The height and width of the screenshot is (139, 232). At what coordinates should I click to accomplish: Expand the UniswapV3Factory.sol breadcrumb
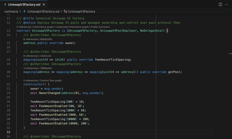pyautogui.click(x=43, y=11)
